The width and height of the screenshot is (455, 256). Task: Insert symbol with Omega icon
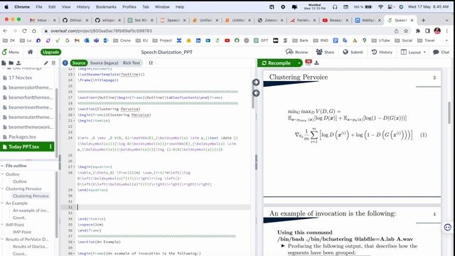(x=151, y=63)
